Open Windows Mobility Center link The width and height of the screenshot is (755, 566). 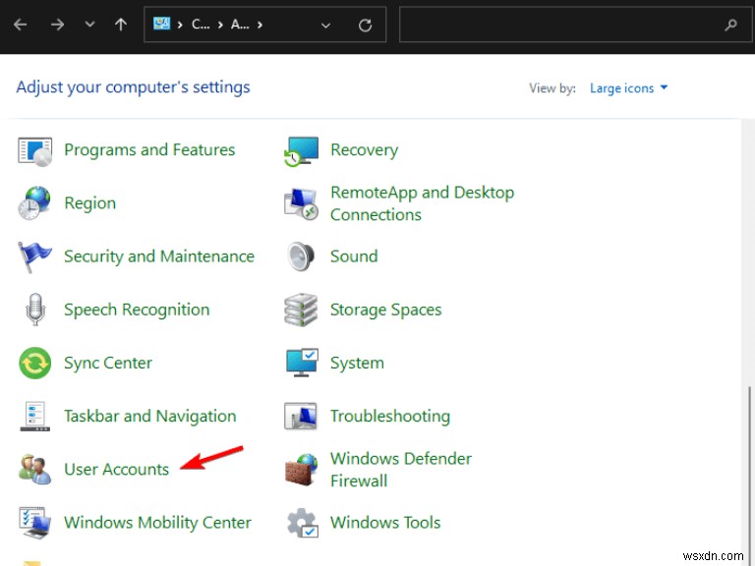click(157, 523)
